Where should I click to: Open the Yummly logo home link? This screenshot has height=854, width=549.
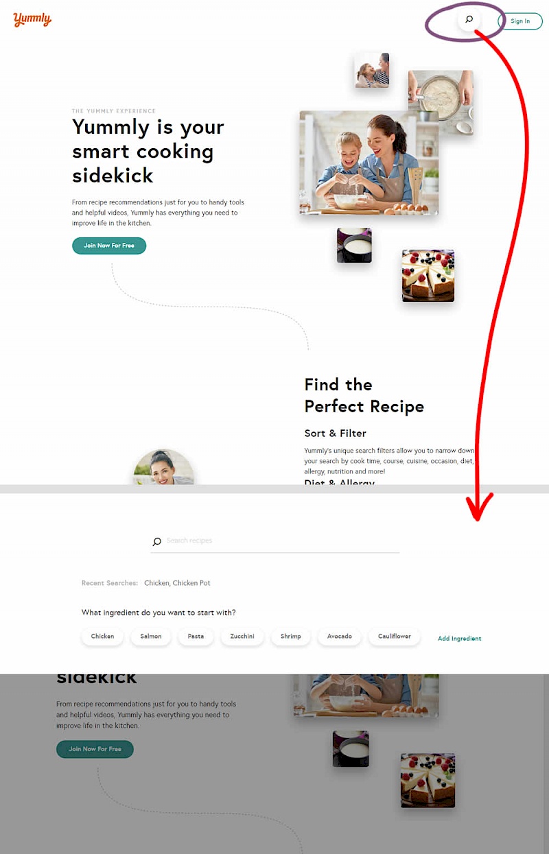(32, 20)
